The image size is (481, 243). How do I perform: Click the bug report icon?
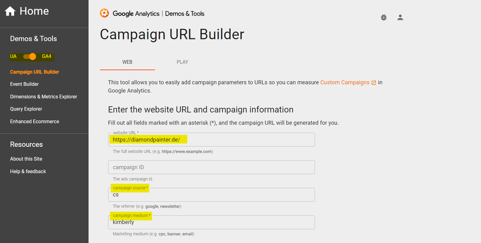[x=384, y=17]
